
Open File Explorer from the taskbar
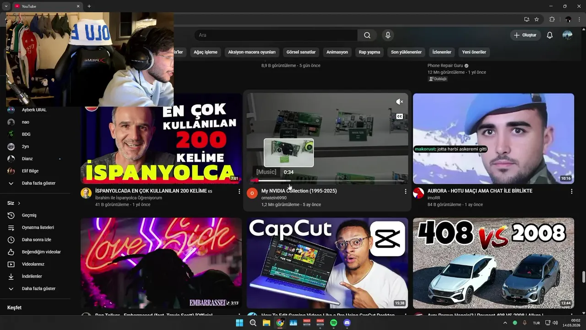[266, 323]
